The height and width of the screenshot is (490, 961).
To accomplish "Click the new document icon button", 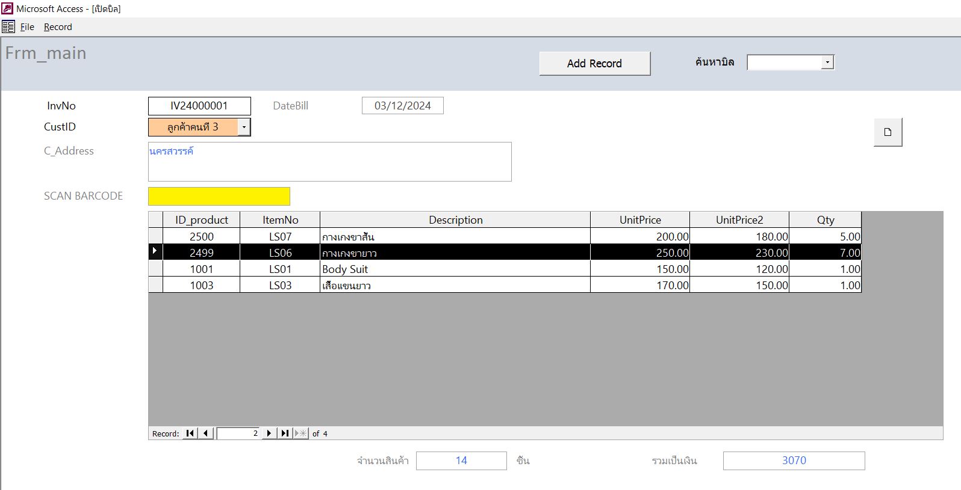I will pos(888,132).
